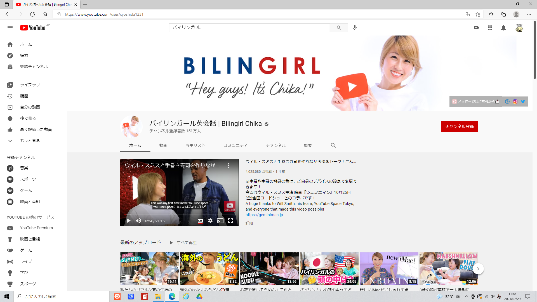Search within channel magnifier icon
The height and width of the screenshot is (302, 537).
click(x=333, y=145)
